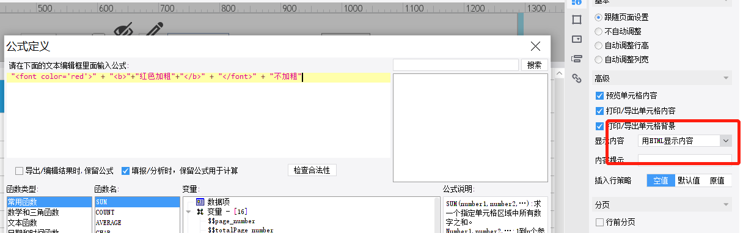Collapse the 高级 section
Screen dimensions: 743x233
tap(726, 78)
